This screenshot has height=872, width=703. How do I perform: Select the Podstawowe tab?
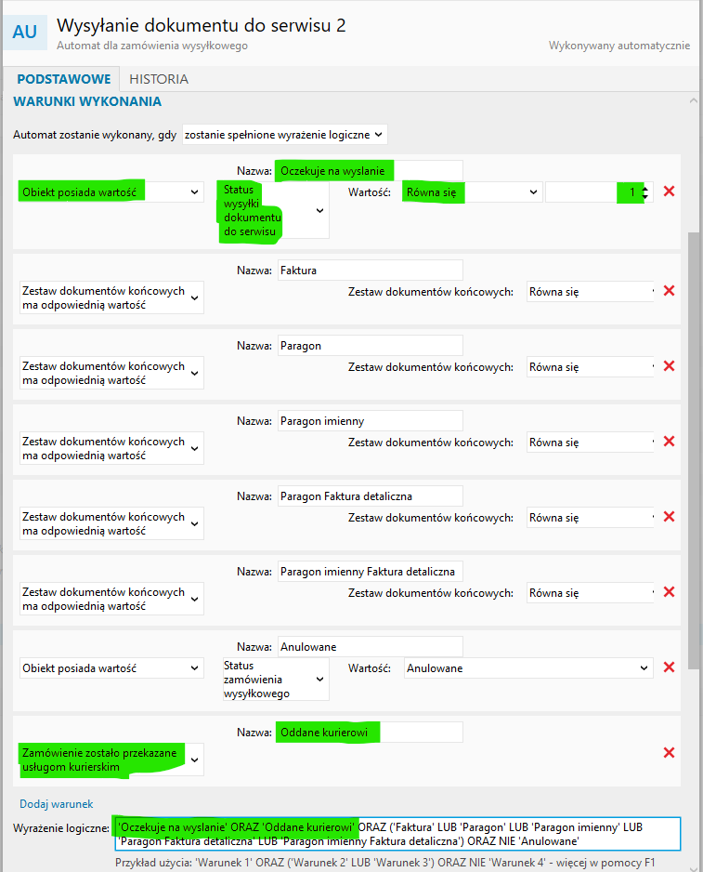63,79
